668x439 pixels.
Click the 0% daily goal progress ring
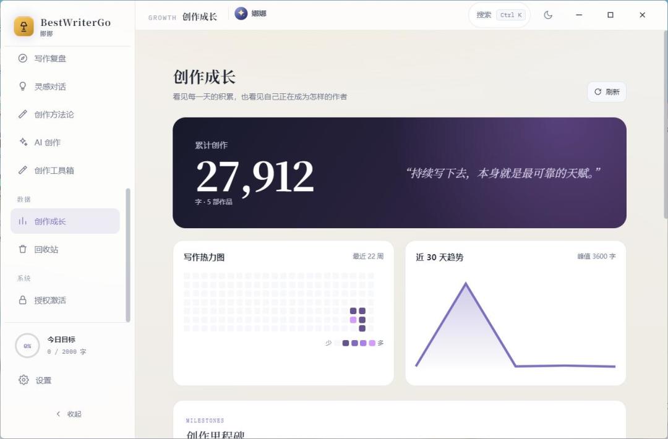point(27,346)
